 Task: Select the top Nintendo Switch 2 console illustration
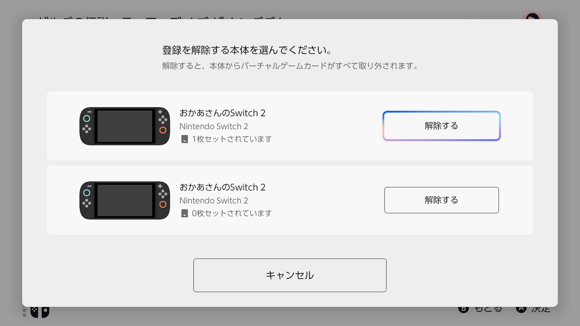click(x=124, y=126)
